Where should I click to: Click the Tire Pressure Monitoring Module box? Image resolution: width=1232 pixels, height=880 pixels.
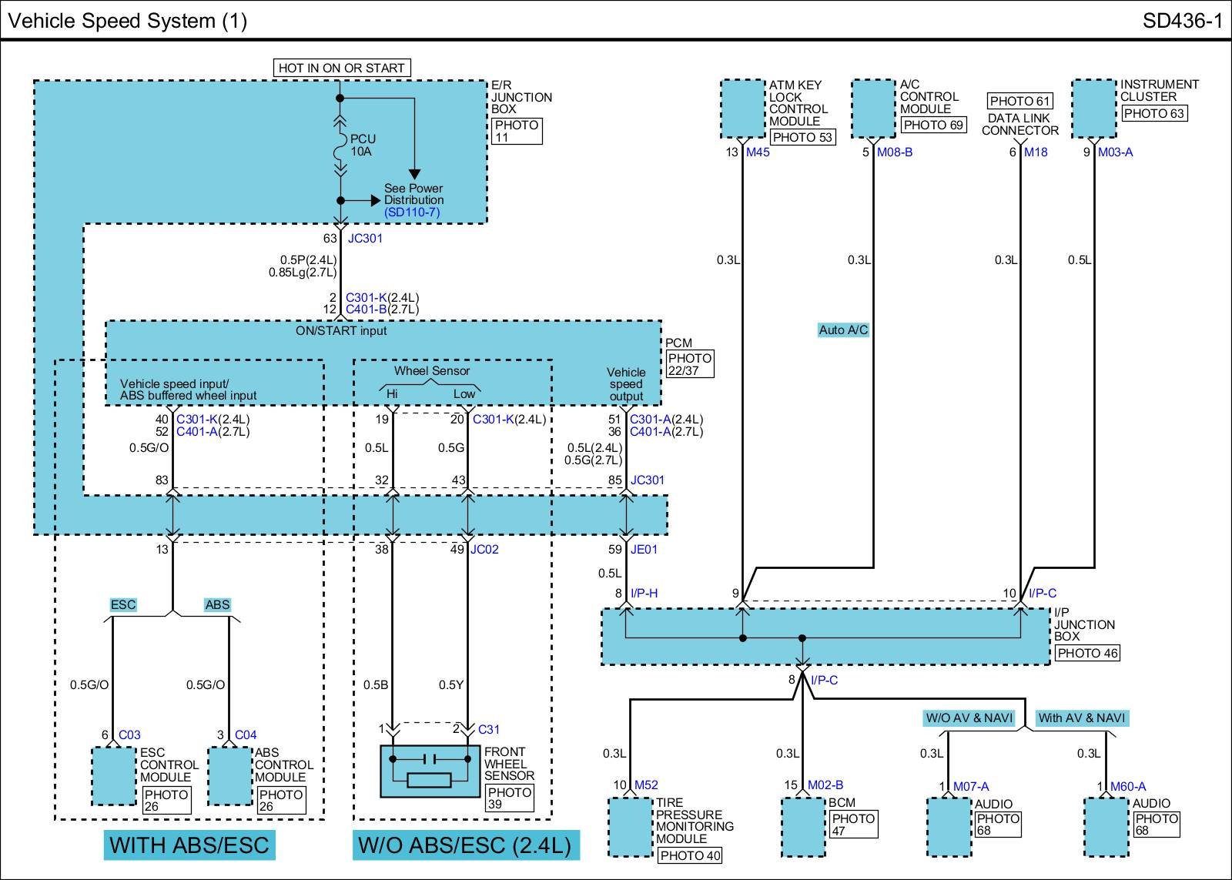(x=630, y=827)
